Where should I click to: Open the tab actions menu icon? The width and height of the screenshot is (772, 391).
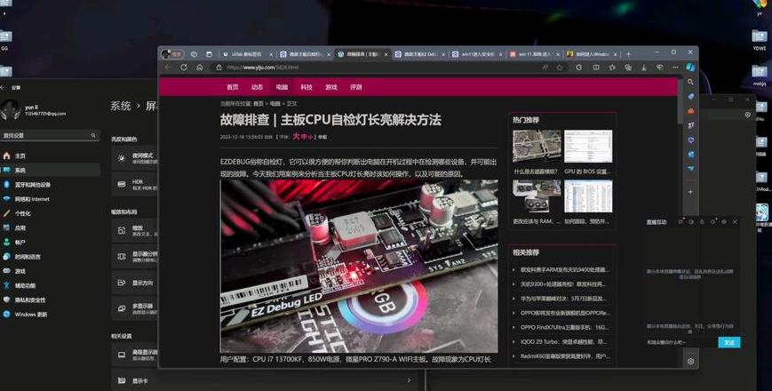209,54
